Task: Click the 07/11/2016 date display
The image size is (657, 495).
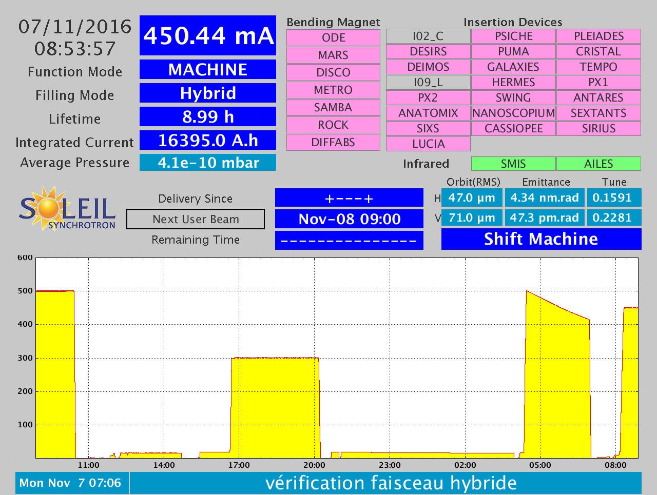Action: [x=75, y=27]
